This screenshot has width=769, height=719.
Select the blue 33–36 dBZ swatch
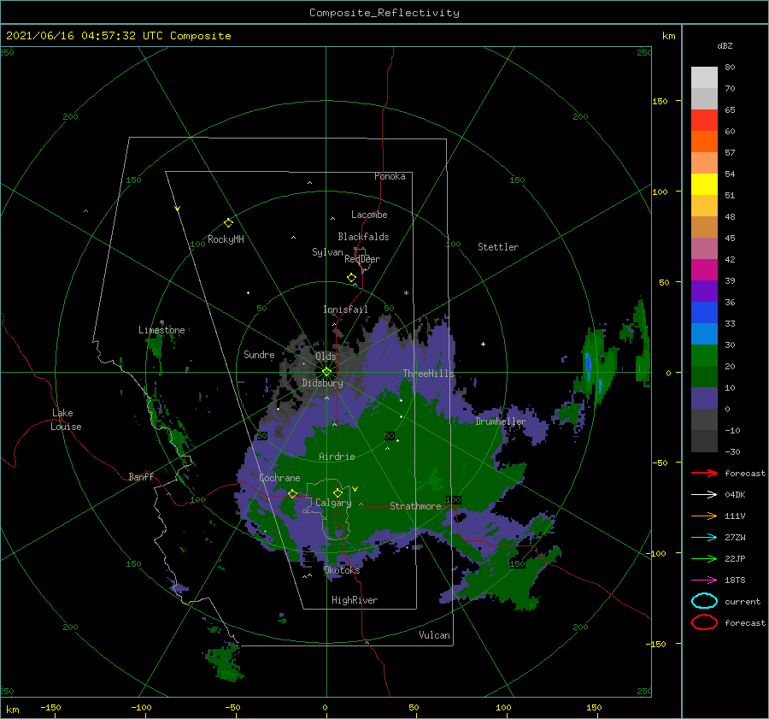coord(704,313)
